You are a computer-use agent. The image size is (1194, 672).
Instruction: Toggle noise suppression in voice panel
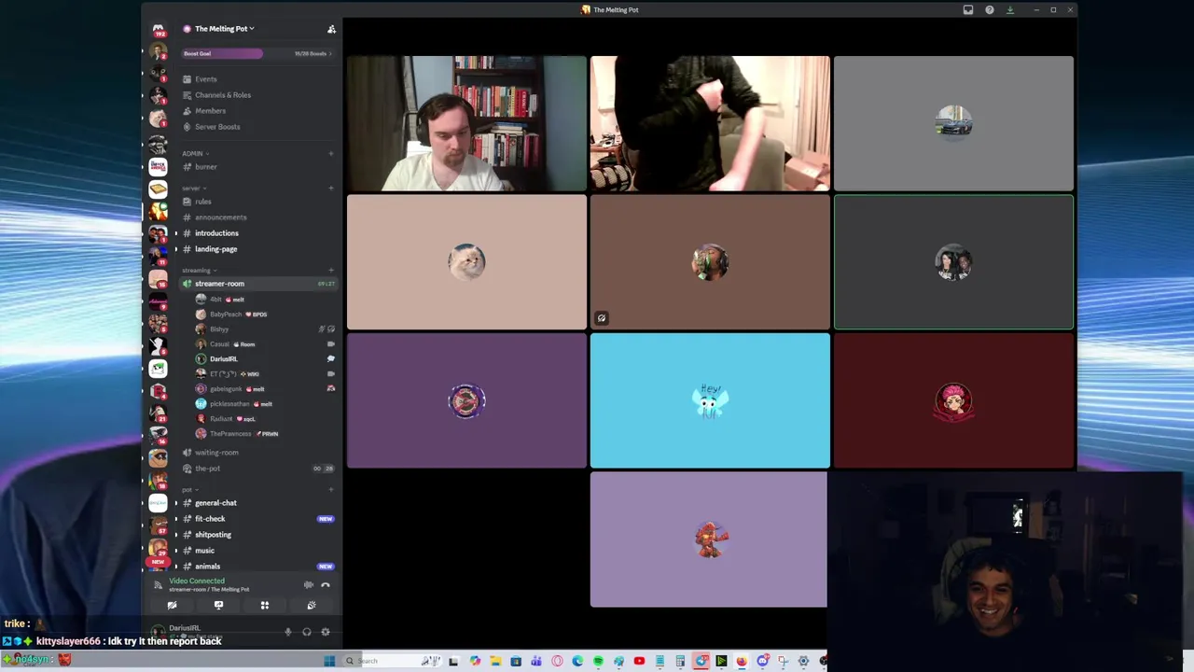click(309, 585)
